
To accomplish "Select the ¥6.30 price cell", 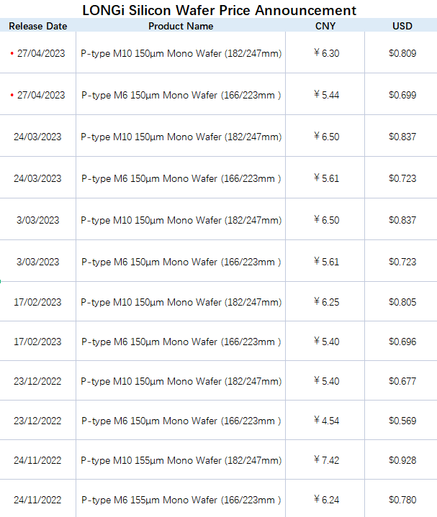I will pyautogui.click(x=326, y=53).
